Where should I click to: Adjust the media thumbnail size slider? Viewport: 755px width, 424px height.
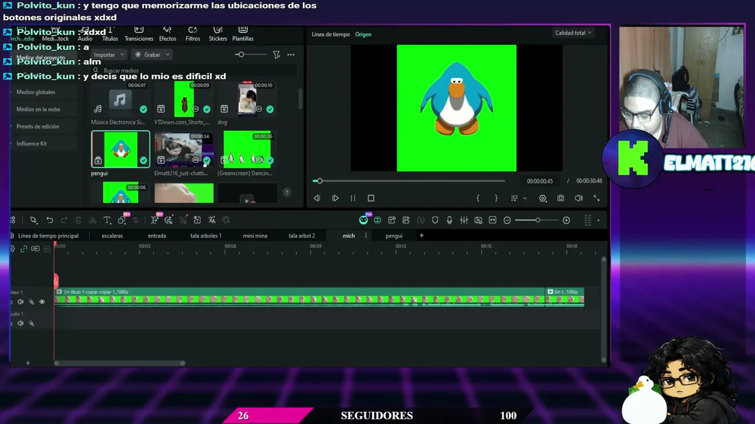pos(250,55)
